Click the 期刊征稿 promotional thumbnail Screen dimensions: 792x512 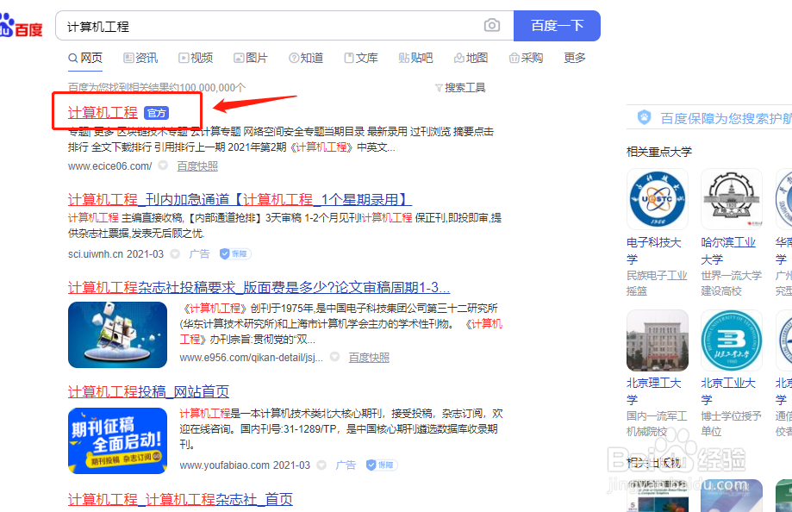point(117,441)
